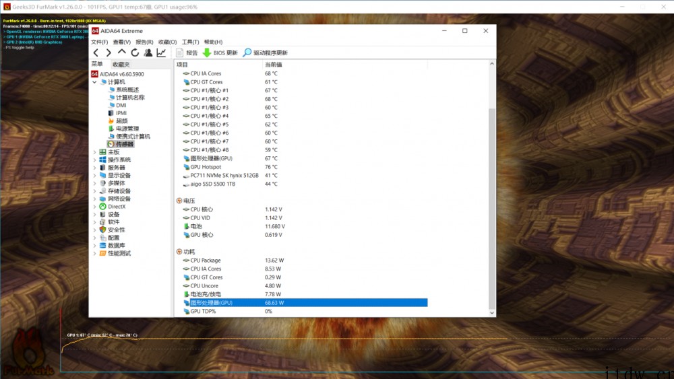Select the PC711 NVMe SK hynix 512GB row
Viewport: 674px width, 379px height.
click(x=301, y=176)
